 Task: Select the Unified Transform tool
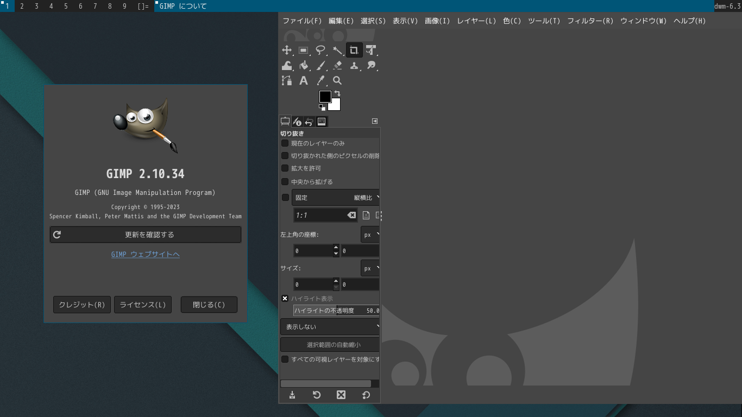[371, 50]
